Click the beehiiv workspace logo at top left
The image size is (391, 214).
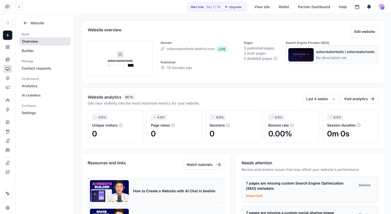click(8, 7)
